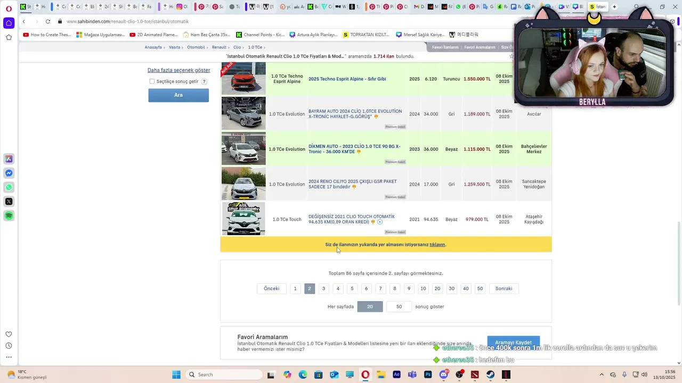The height and width of the screenshot is (383, 682).
Task: Open After Effects from the taskbar
Action: pyautogui.click(x=396, y=374)
